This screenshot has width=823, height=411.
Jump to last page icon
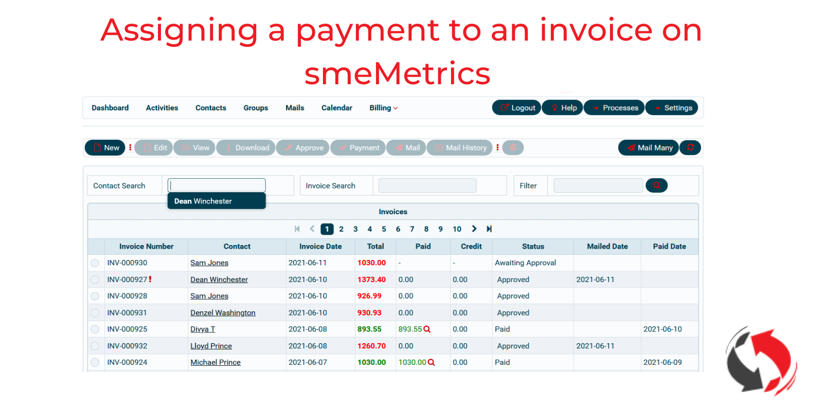489,229
